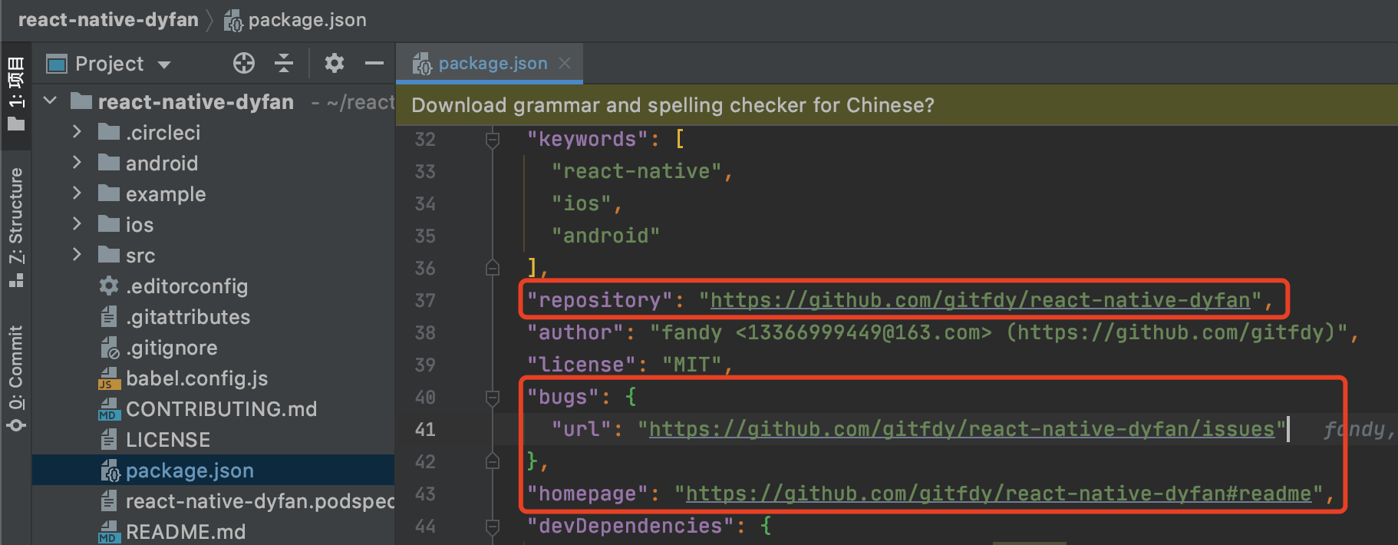The width and height of the screenshot is (1398, 545).
Task: Click the LICENSE file icon
Action: click(109, 440)
